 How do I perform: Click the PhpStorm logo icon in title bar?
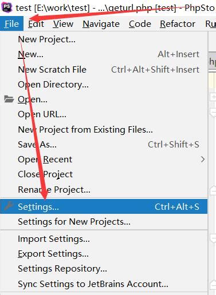7,7
